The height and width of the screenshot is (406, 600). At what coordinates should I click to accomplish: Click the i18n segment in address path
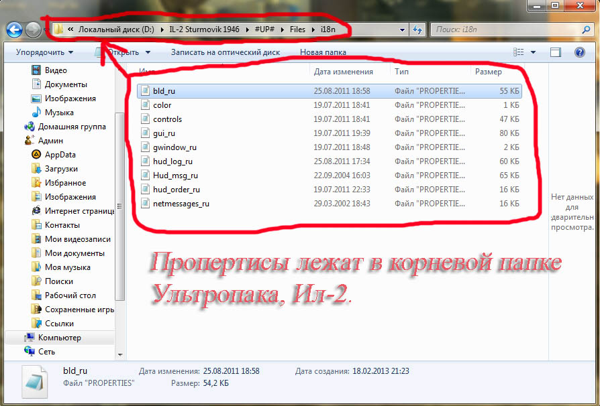click(328, 29)
